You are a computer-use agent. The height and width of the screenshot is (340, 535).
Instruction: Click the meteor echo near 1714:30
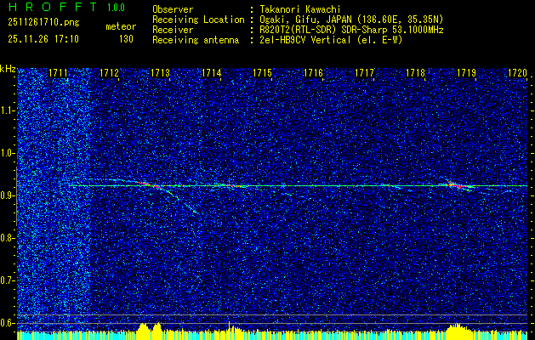[x=235, y=186]
